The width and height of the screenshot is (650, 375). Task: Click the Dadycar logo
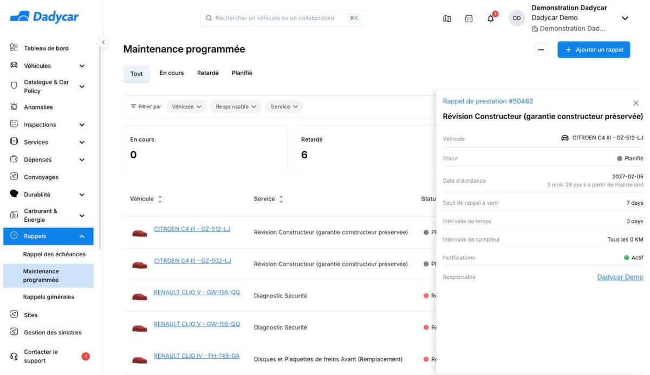(x=44, y=17)
